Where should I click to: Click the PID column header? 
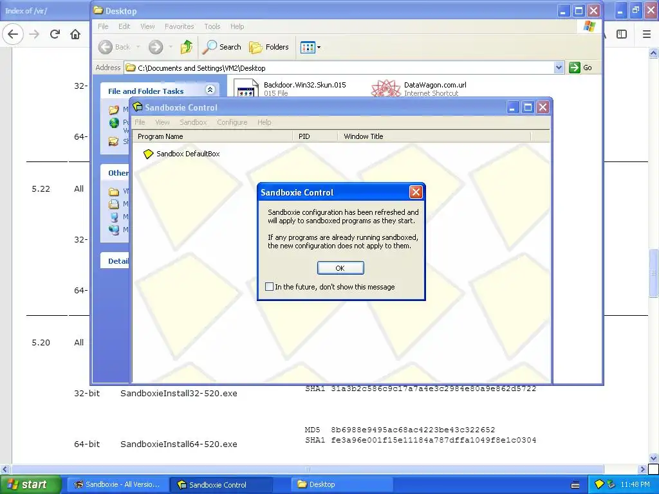coord(315,136)
